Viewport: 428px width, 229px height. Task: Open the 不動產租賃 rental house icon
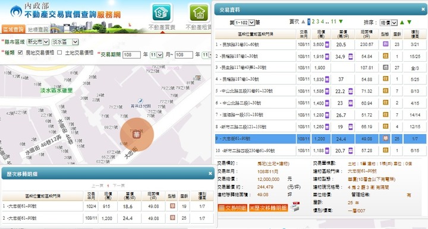click(x=200, y=12)
